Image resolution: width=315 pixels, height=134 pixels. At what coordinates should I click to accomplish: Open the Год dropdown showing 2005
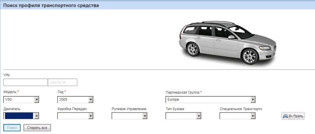(x=75, y=100)
